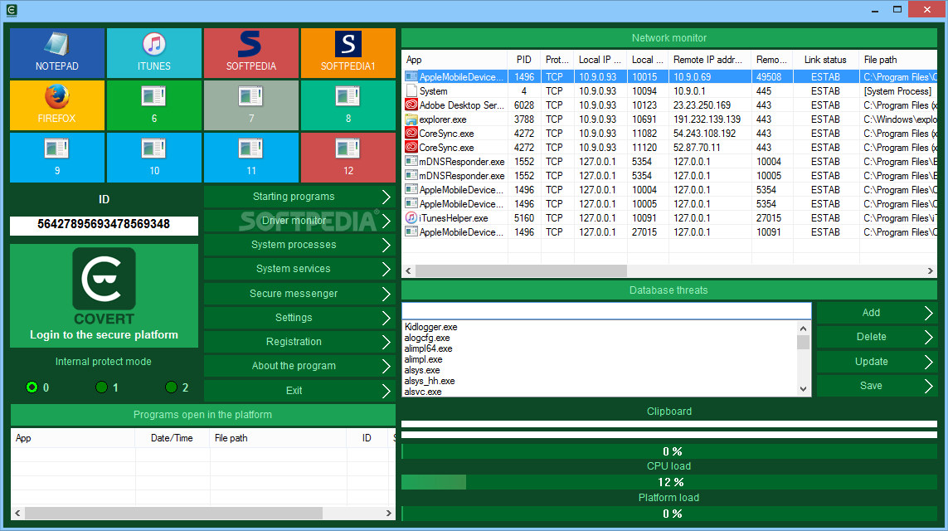Enable internal protect mode 0
The height and width of the screenshot is (531, 948).
tap(32, 387)
